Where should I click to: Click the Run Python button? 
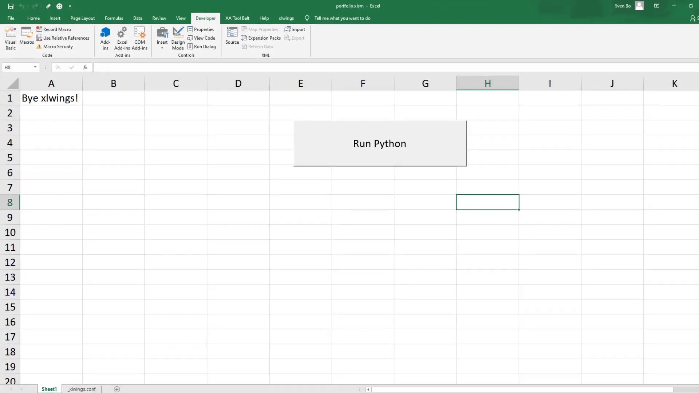pos(379,143)
